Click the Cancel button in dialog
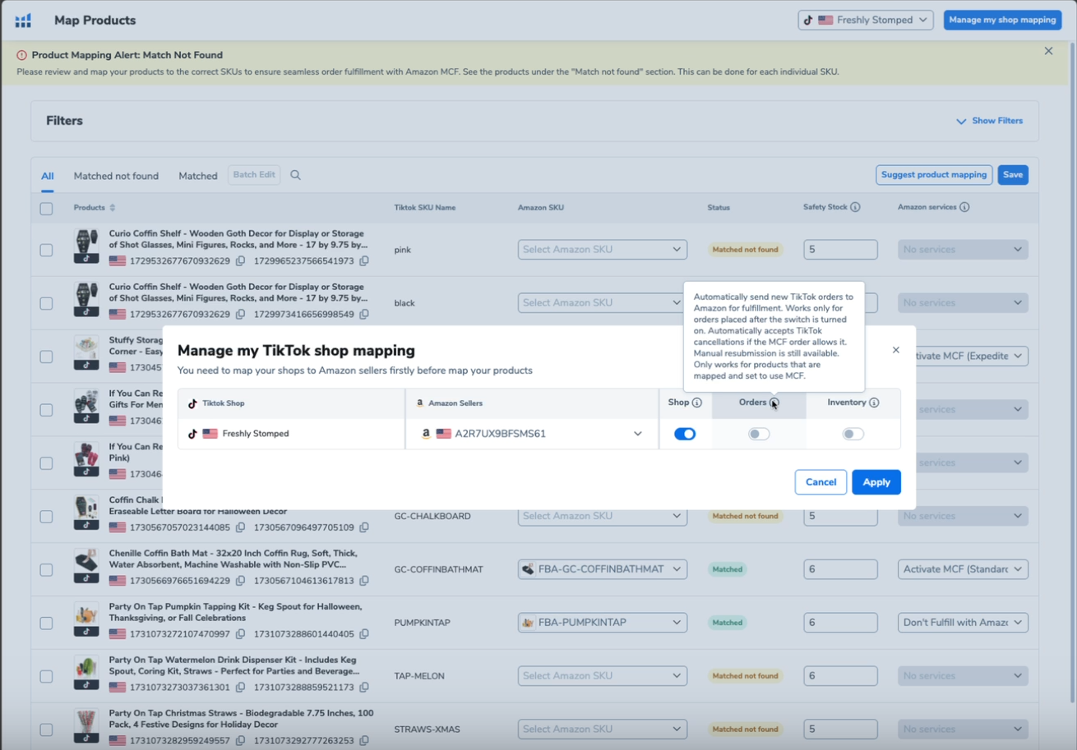The height and width of the screenshot is (750, 1077). pyautogui.click(x=820, y=482)
